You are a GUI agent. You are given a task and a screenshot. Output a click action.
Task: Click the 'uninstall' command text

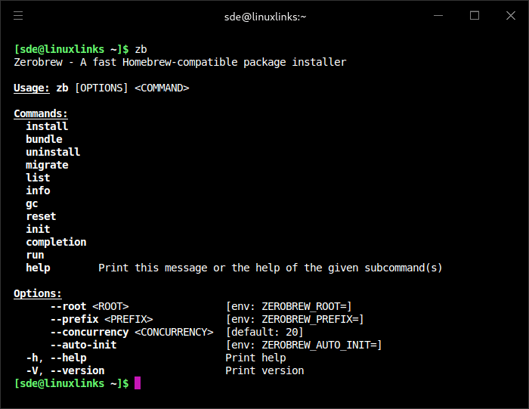[53, 152]
